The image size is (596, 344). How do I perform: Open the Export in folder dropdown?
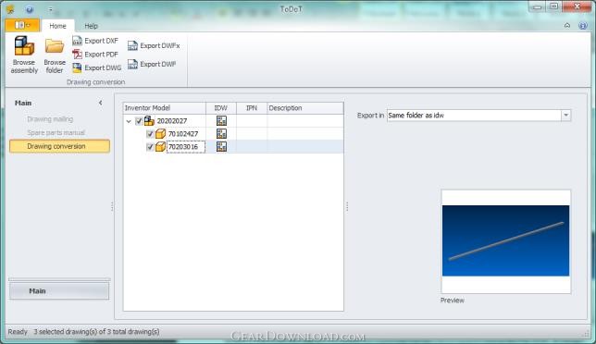566,115
